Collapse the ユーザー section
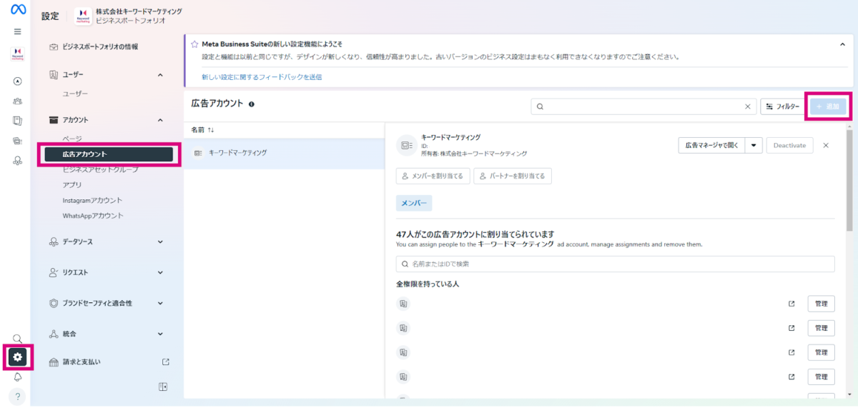Image resolution: width=858 pixels, height=408 pixels. [160, 75]
